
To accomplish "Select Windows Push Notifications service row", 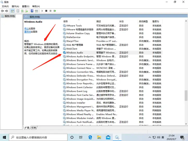I will tap(112, 122).
